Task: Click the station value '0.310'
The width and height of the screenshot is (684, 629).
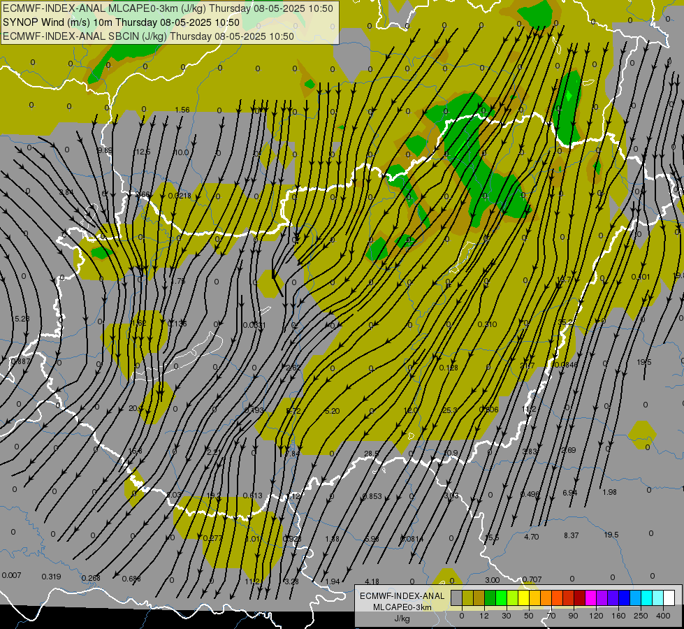Action: click(487, 324)
